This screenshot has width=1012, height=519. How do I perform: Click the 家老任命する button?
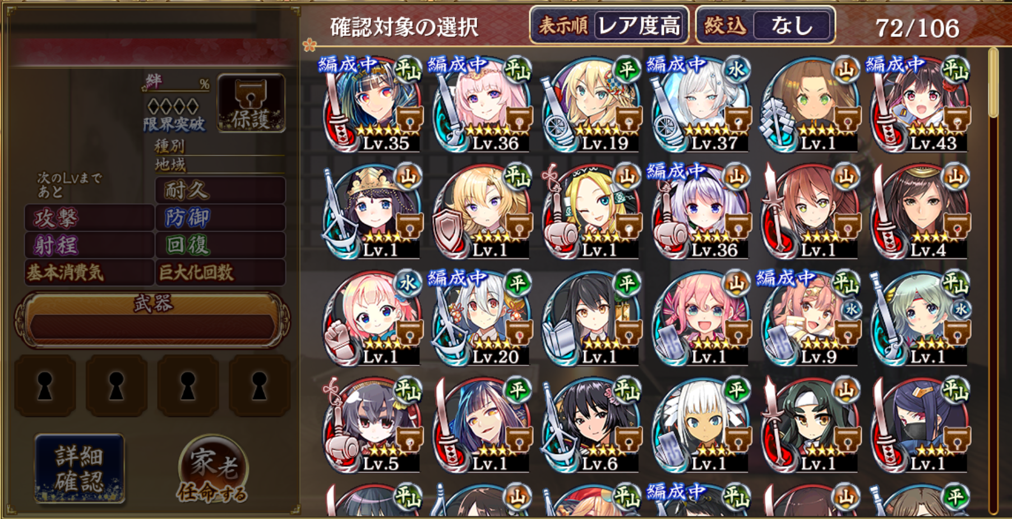(212, 470)
